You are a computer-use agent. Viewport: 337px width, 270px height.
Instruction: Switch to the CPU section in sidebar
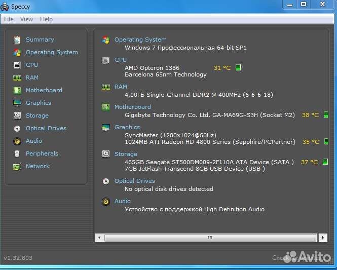point(32,65)
